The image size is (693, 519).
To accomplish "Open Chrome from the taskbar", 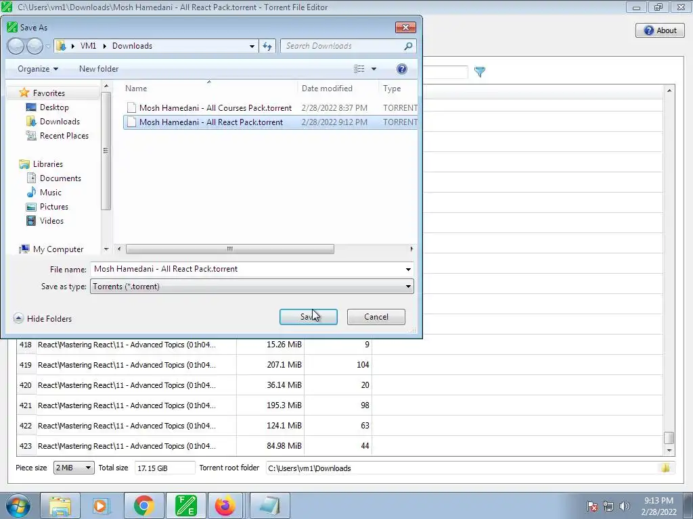I will [143, 505].
